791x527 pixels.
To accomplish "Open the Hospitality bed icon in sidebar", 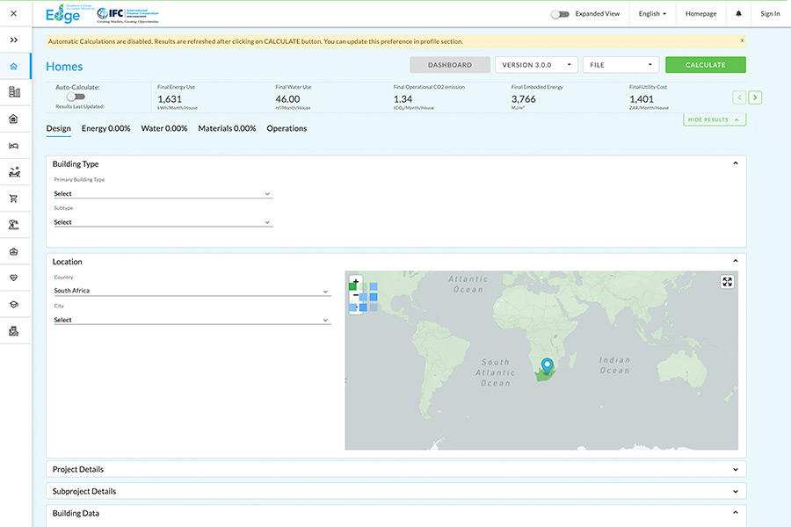I will click(14, 145).
